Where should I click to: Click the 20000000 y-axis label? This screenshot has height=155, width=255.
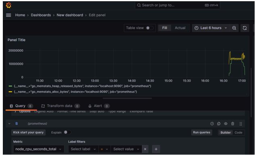pyautogui.click(x=16, y=50)
